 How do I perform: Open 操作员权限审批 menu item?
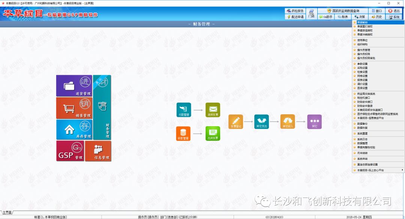pyautogui.click(x=378, y=58)
